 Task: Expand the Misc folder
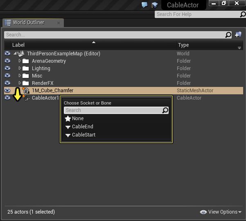pyautogui.click(x=20, y=76)
